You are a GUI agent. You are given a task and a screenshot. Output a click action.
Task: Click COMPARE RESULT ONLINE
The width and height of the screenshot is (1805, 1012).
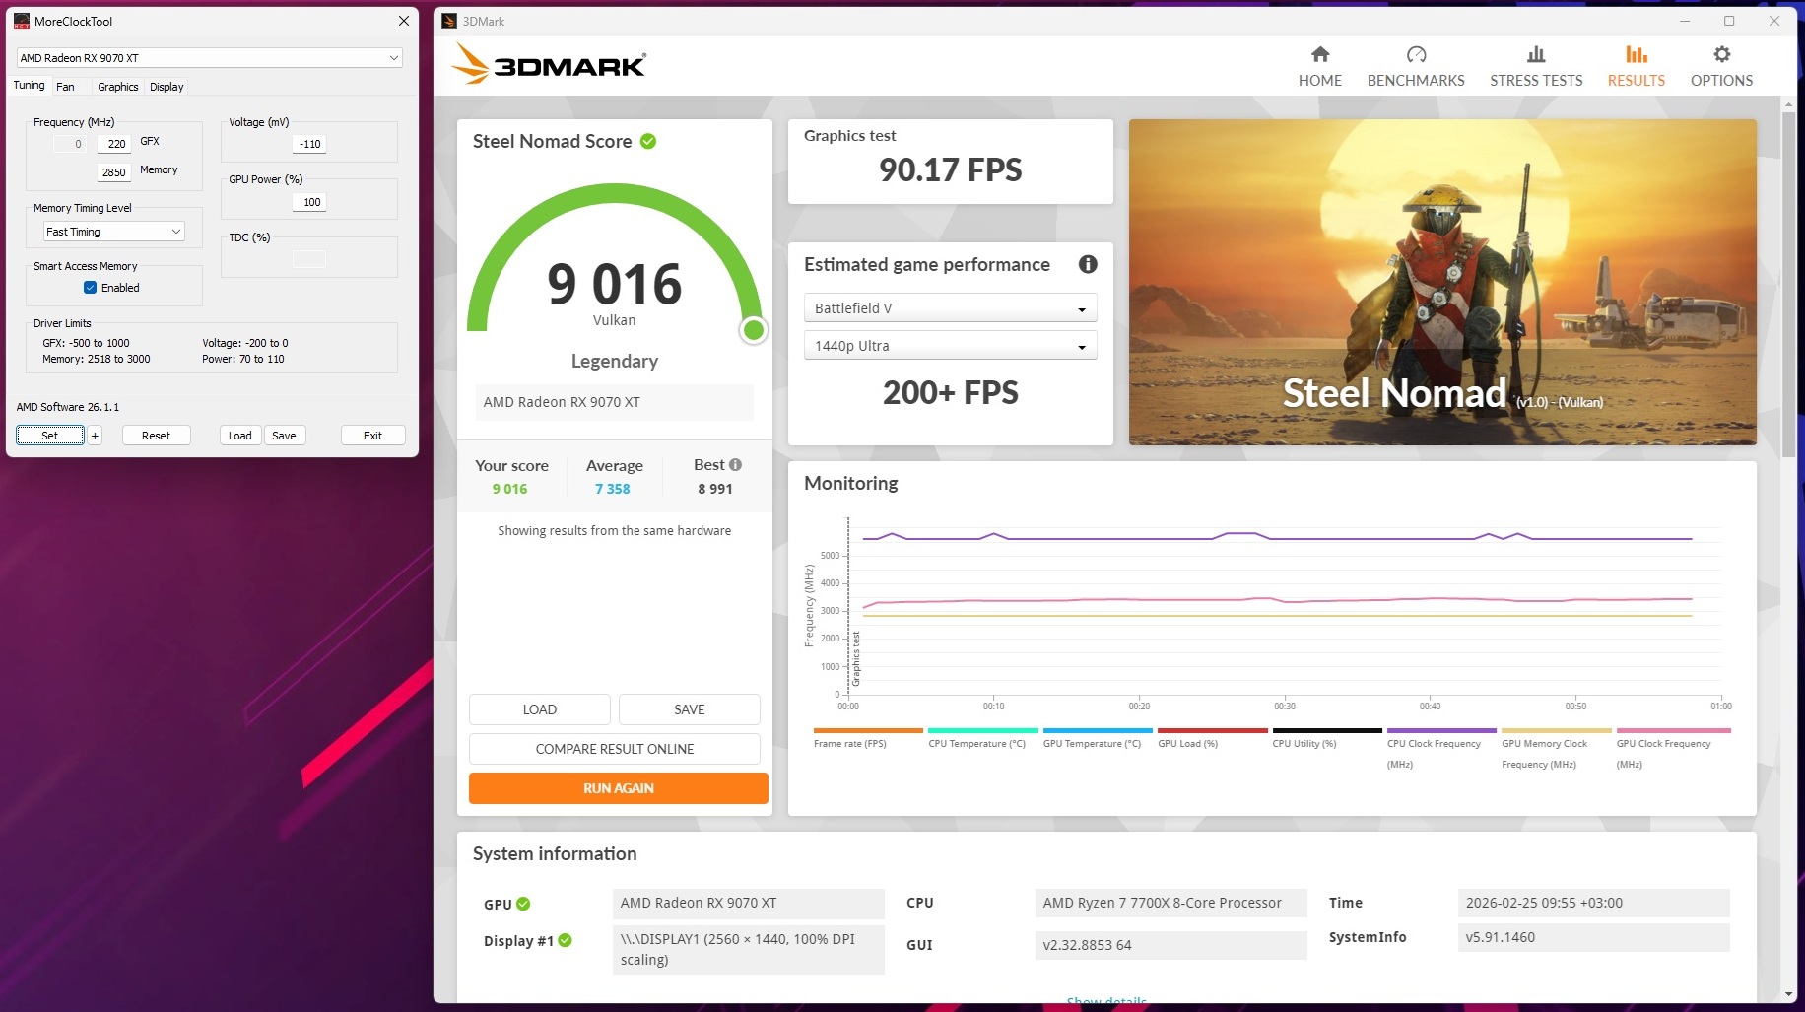coord(615,749)
